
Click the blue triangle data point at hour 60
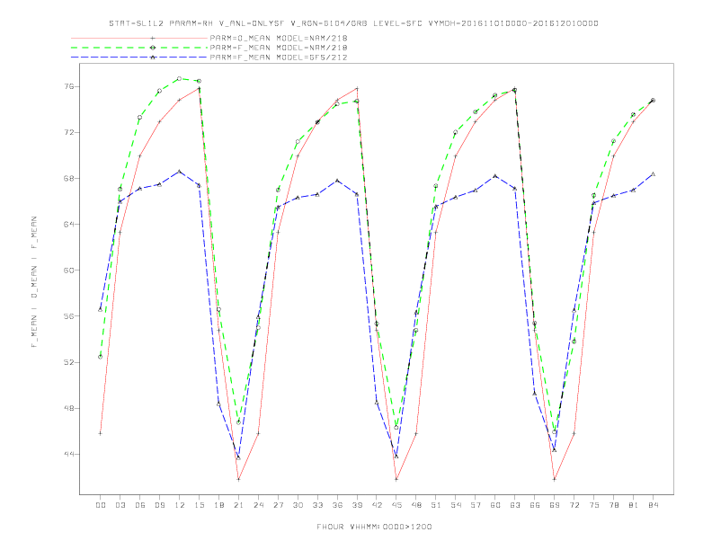(495, 176)
